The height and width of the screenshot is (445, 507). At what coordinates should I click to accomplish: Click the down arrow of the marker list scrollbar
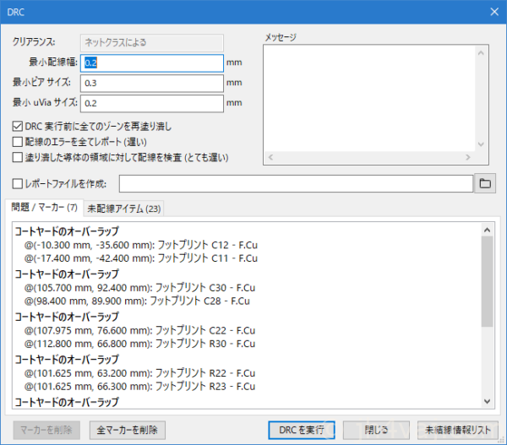point(487,401)
